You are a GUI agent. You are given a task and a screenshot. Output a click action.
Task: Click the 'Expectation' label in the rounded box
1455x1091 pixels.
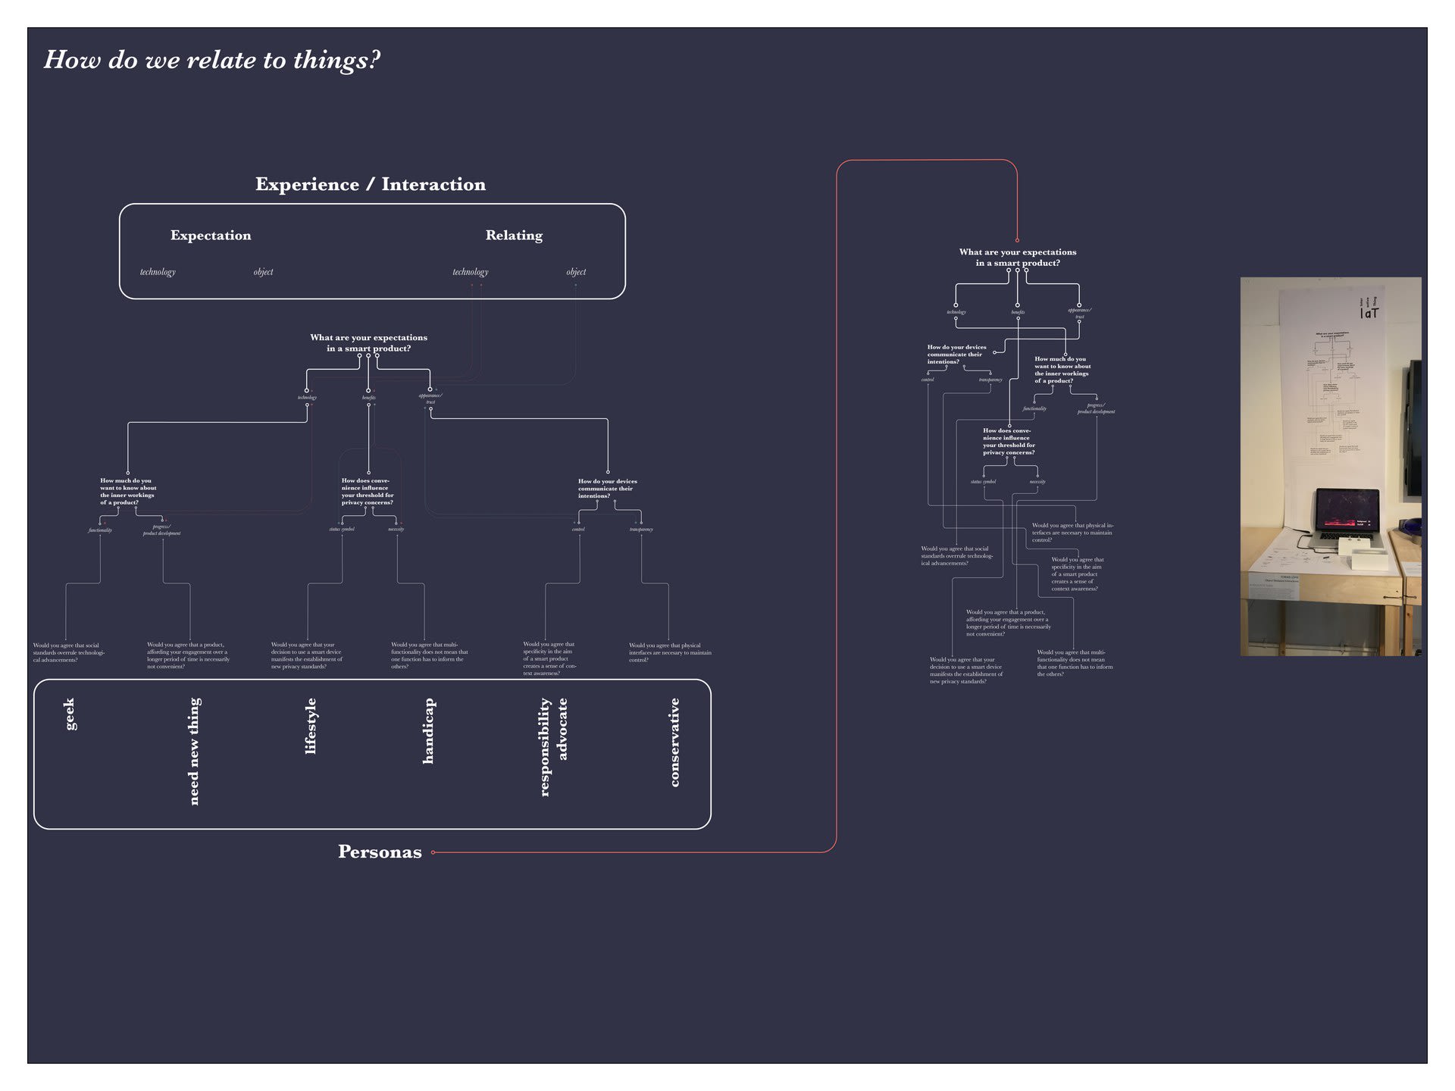tap(211, 236)
